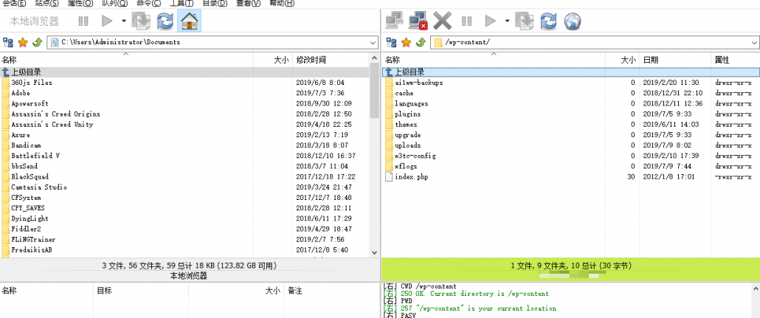Click the disconnect icon with red X

[418, 21]
